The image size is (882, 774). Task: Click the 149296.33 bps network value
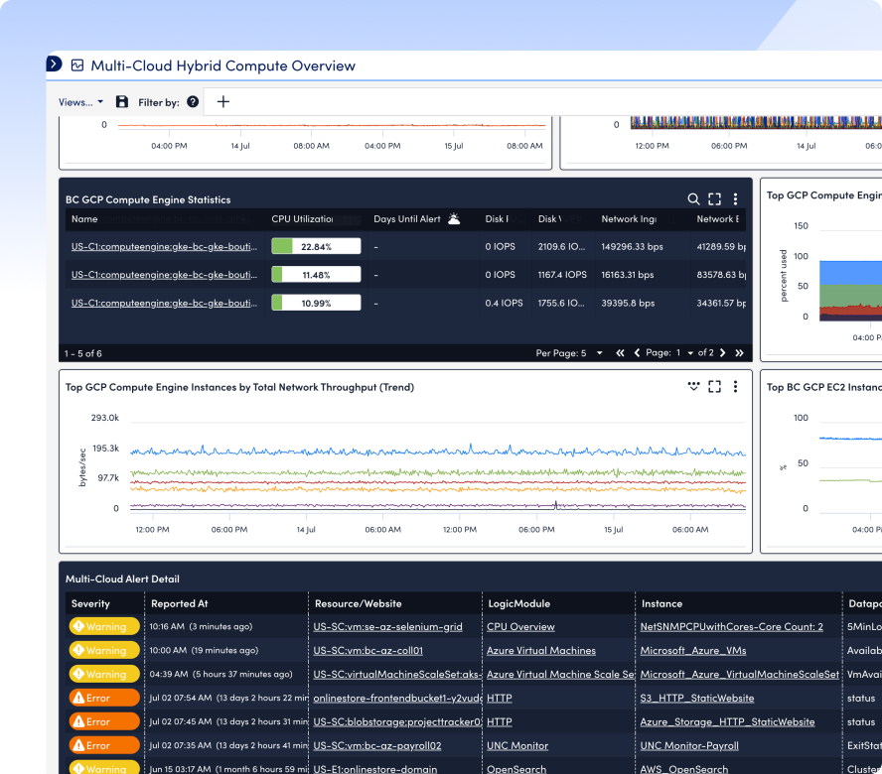[x=633, y=247]
